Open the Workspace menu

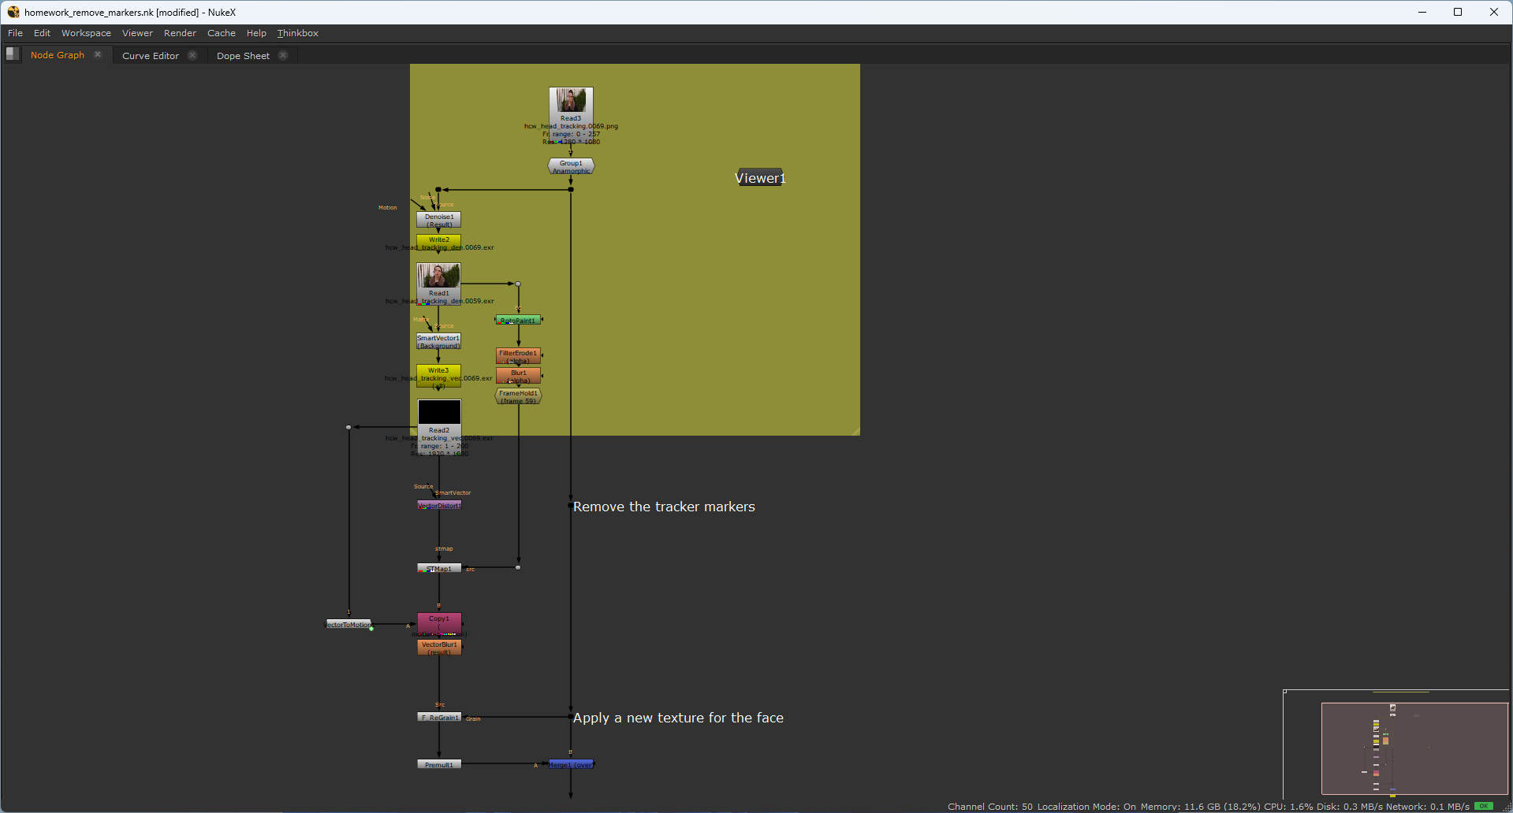point(86,33)
